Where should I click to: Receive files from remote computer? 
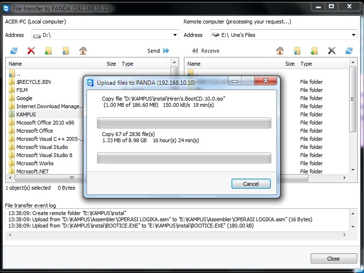[206, 51]
